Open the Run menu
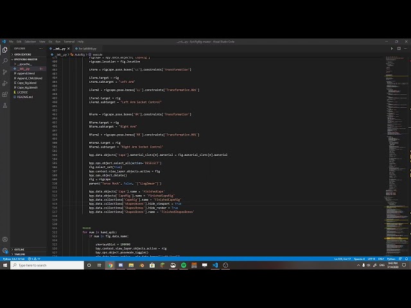Image resolution: width=411 pixels, height=308 pixels. [x=58, y=42]
